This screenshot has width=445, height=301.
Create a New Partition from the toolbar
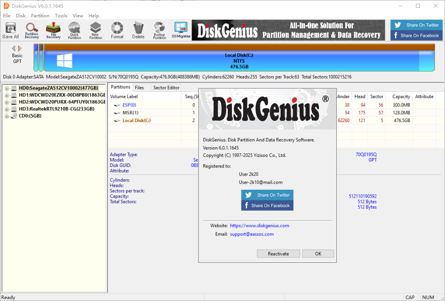coord(96,30)
